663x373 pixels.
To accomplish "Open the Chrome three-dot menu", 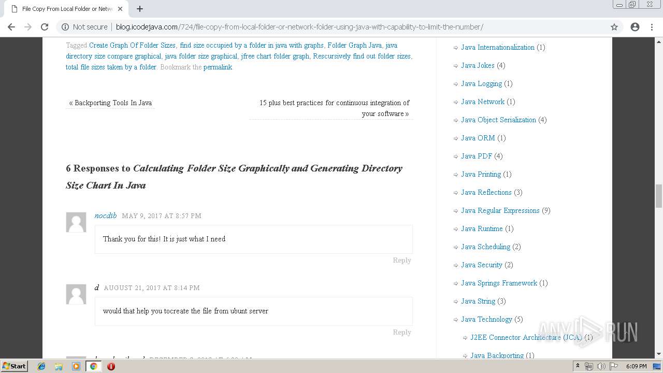I will 652,27.
